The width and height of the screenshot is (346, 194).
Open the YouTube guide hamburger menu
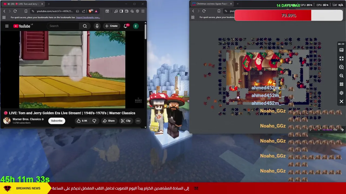pos(7,26)
